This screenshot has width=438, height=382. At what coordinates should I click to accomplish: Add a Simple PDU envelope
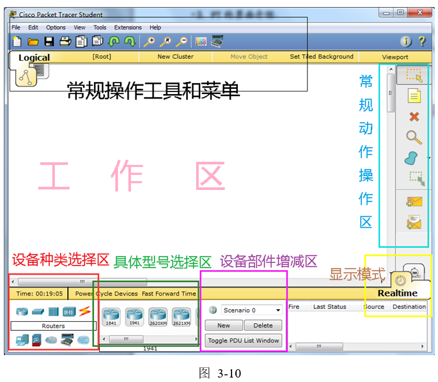[x=414, y=202]
